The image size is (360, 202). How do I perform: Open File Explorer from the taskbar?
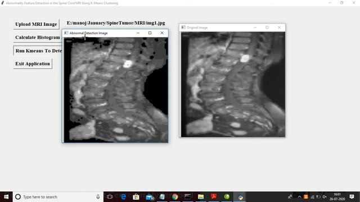201,197
